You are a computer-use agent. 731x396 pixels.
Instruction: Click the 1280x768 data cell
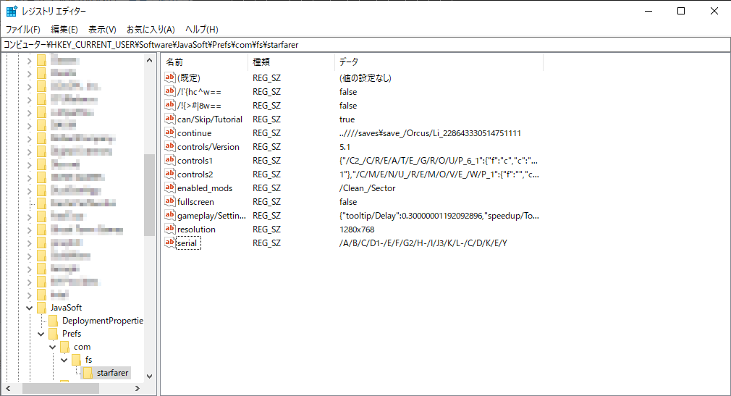357,229
